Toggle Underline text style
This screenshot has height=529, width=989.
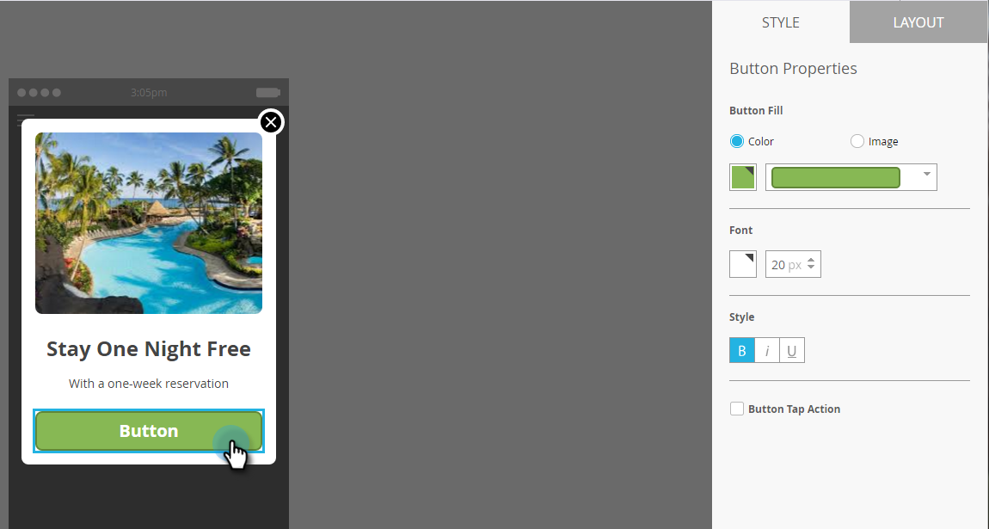(x=792, y=351)
